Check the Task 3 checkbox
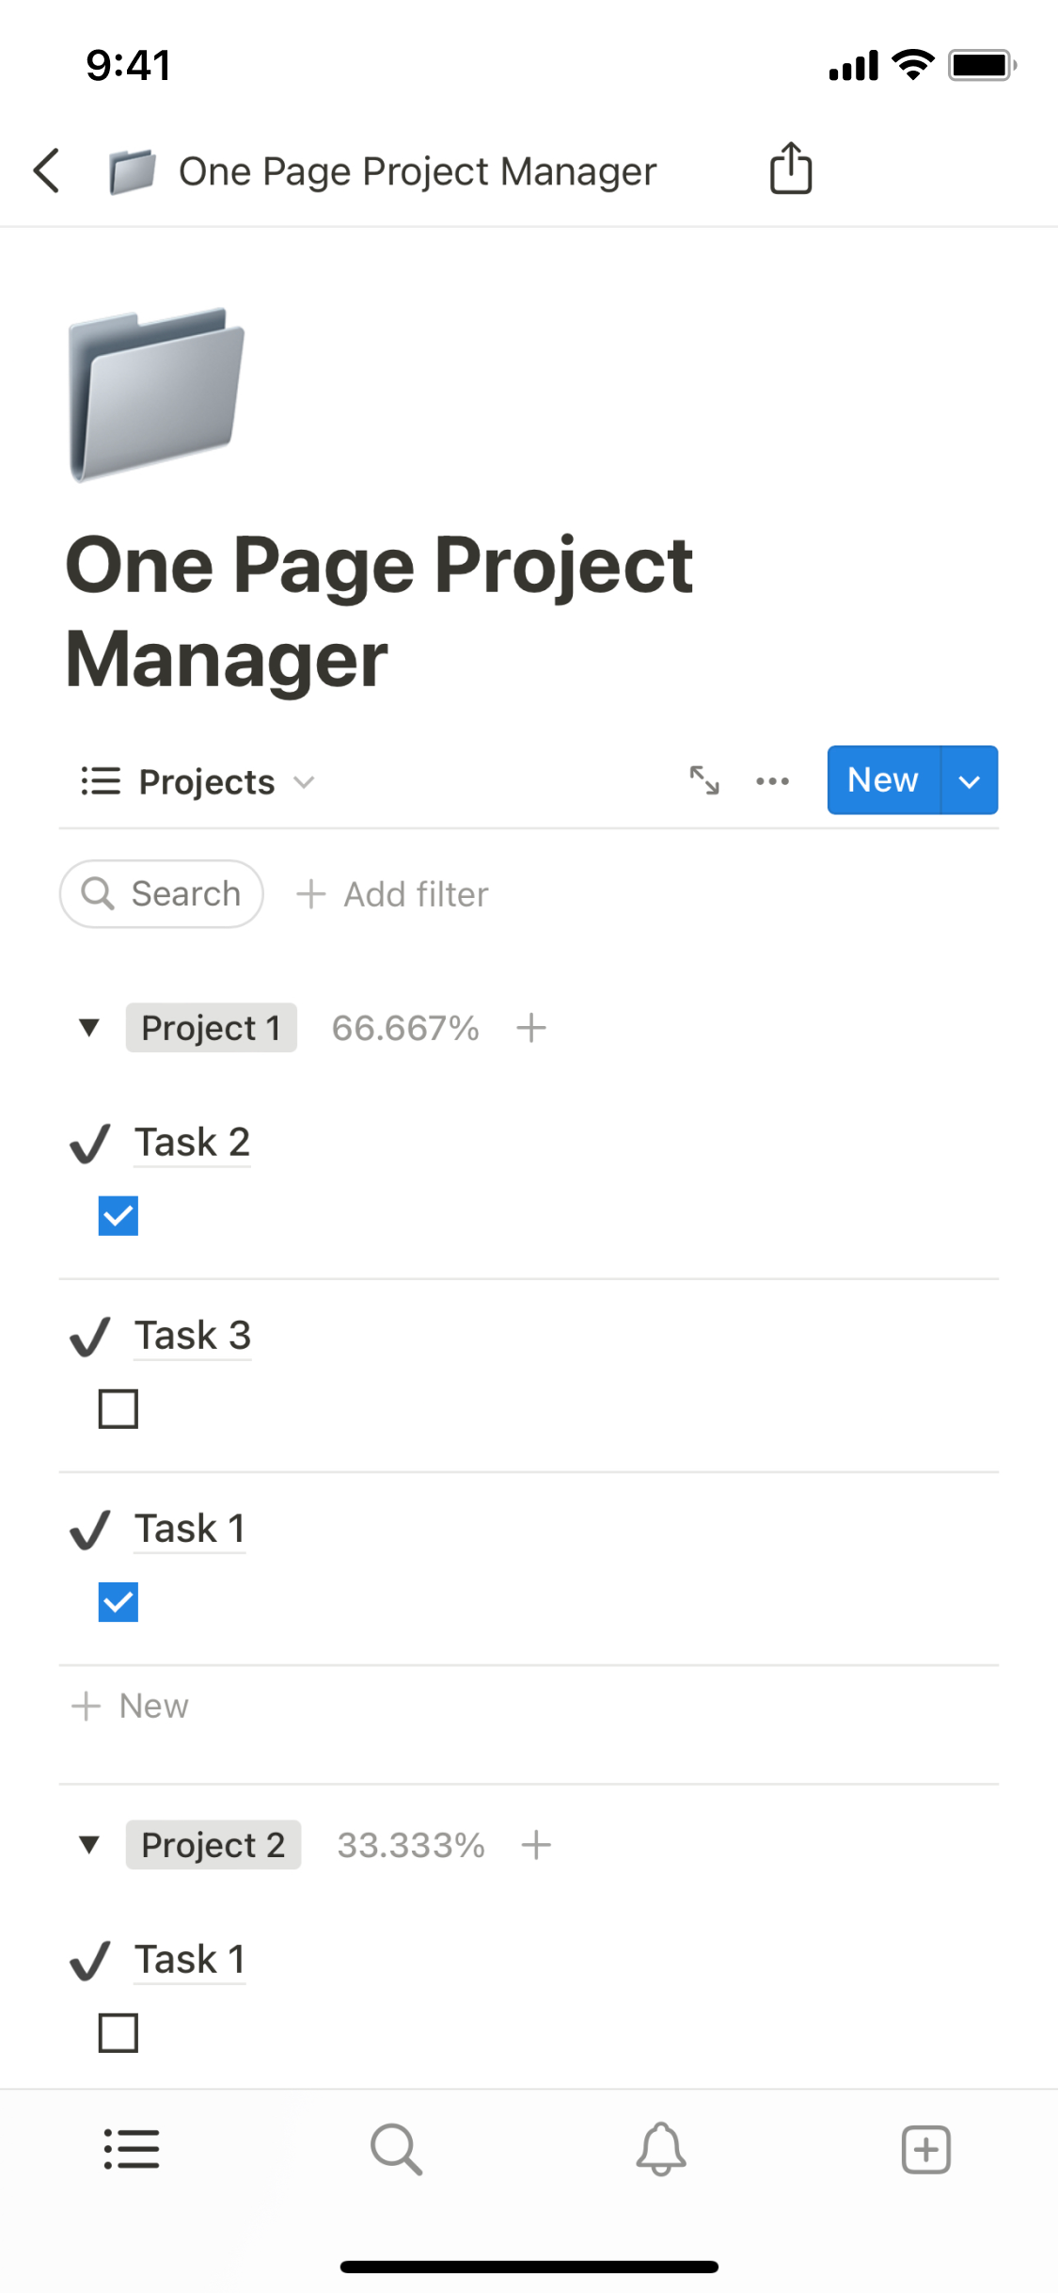Viewport: 1058px width, 2293px height. [x=118, y=1408]
